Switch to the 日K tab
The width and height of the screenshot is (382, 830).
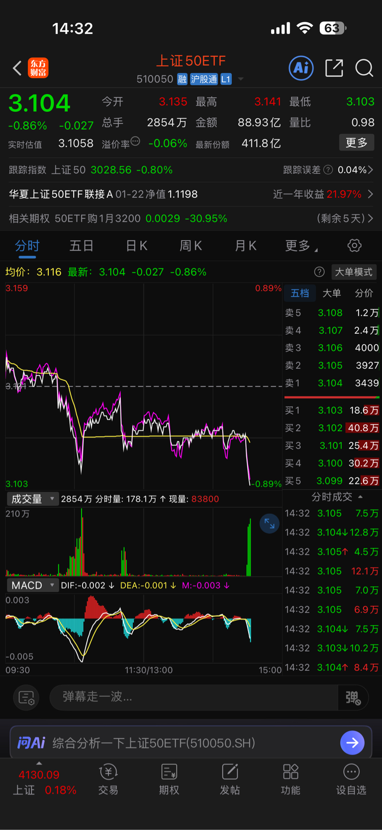coord(136,246)
